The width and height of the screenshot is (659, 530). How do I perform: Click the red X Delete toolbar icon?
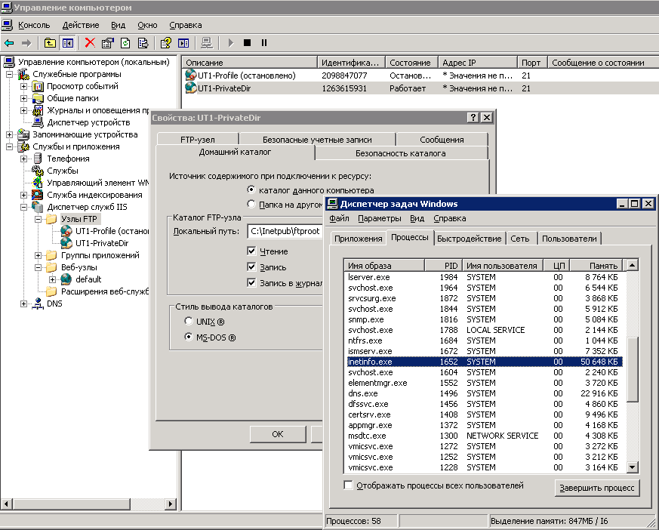point(90,43)
